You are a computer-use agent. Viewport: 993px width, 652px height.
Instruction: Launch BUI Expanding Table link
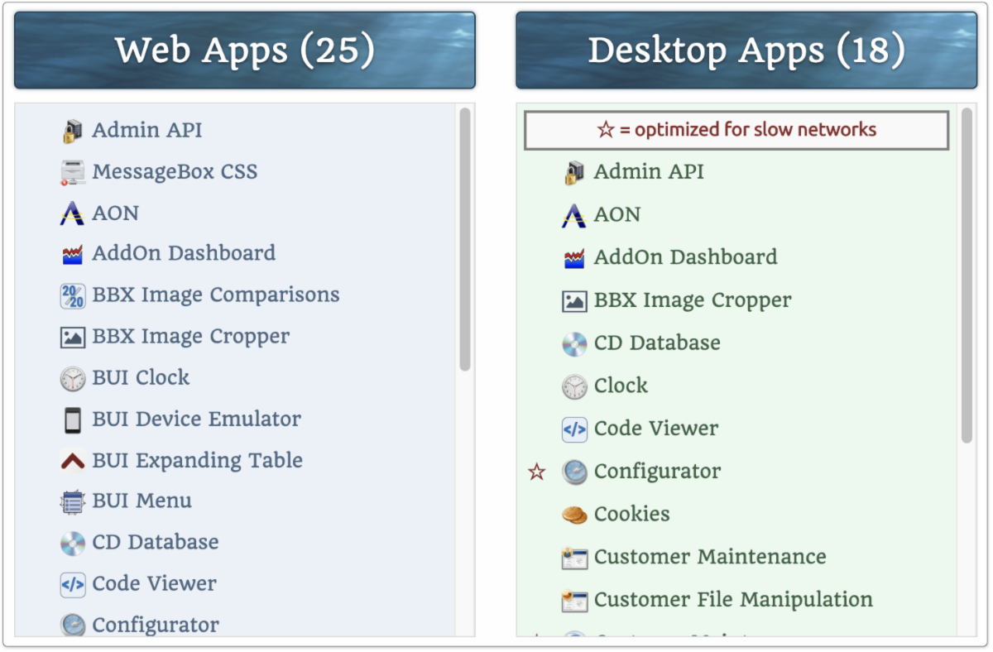point(198,461)
